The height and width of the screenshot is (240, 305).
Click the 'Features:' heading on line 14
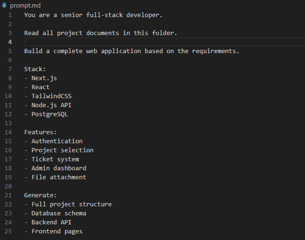point(40,132)
